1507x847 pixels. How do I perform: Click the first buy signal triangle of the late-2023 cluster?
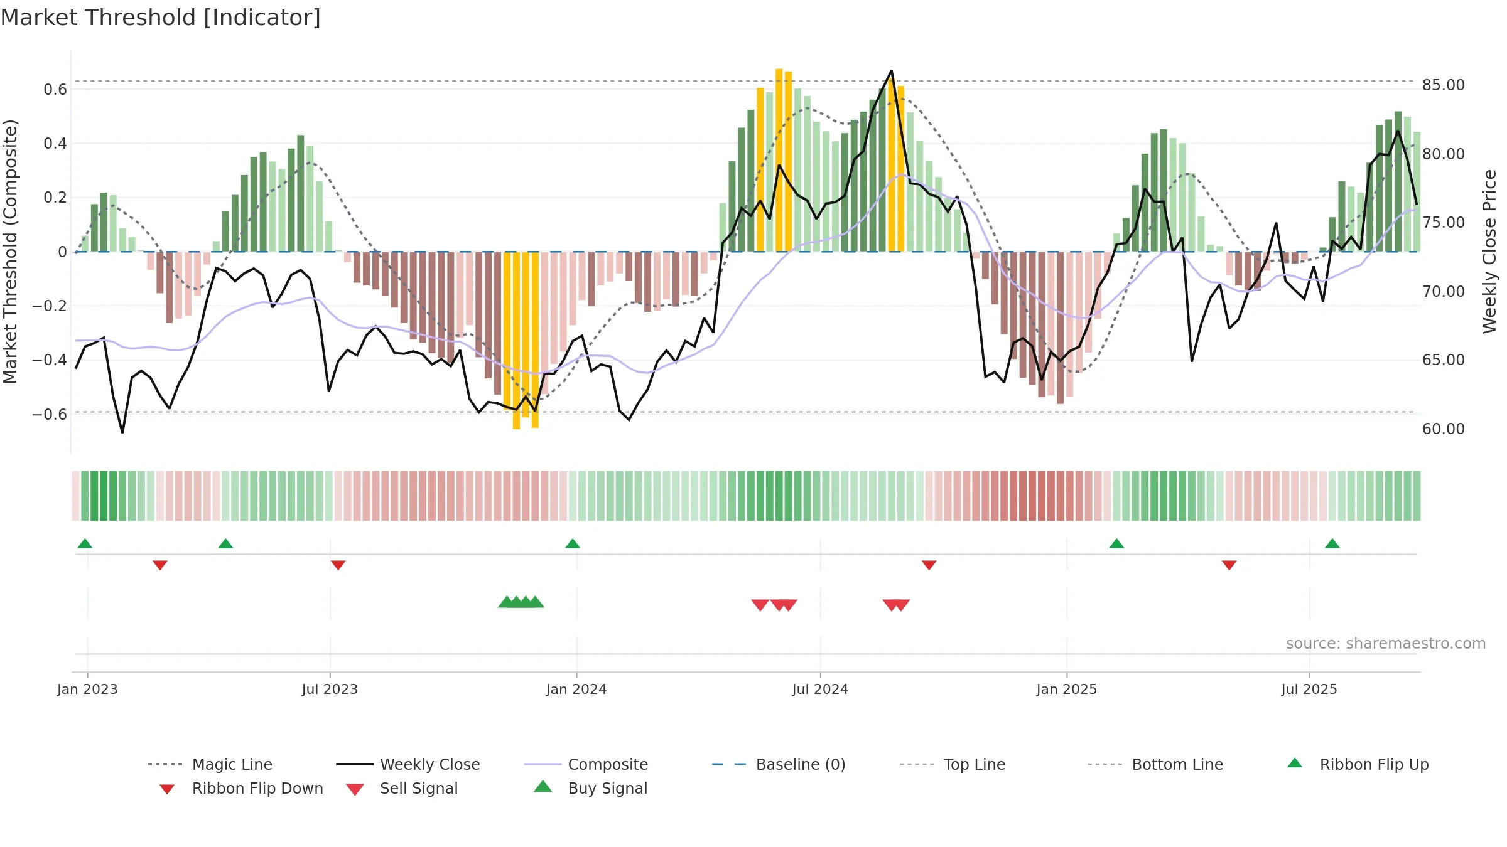point(507,602)
